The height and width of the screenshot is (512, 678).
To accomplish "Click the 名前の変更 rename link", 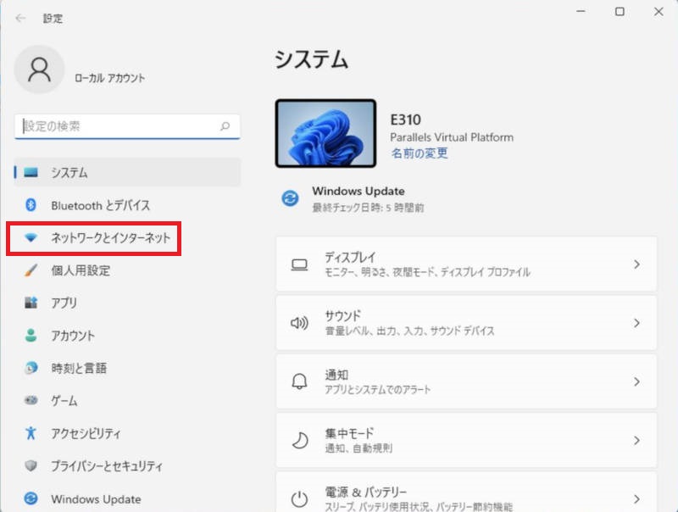I will 419,153.
